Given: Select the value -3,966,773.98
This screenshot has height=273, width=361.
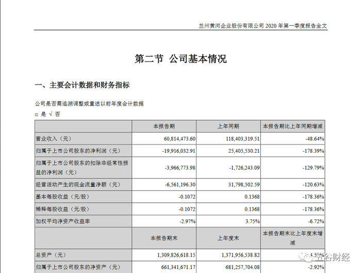Looking at the screenshot, I should tap(180, 168).
